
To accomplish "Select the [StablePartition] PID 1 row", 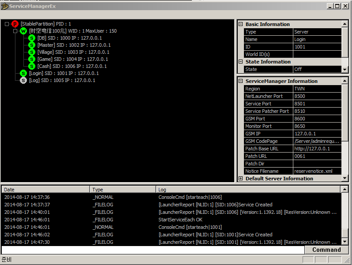I will coord(46,24).
